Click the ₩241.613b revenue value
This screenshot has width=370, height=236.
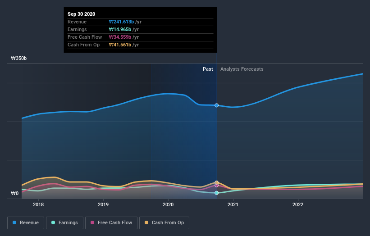point(121,22)
